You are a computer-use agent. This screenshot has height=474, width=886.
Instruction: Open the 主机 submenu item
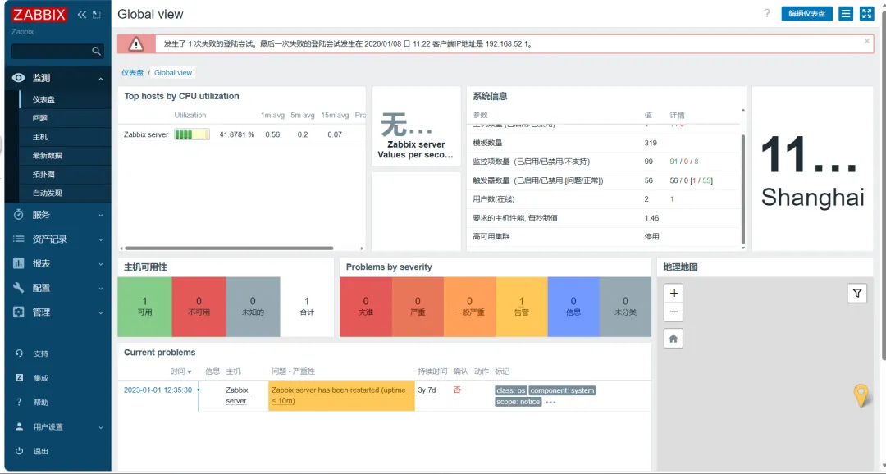click(x=40, y=137)
